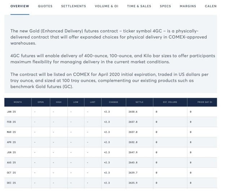Screen dimensions: 225x192
Task: Click the EST. VOLUME column header
Action: click(x=170, y=102)
